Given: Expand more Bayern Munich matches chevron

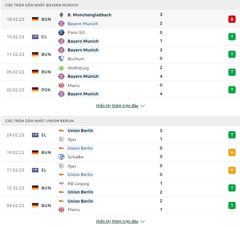Looking at the screenshot, I should coord(142,106).
